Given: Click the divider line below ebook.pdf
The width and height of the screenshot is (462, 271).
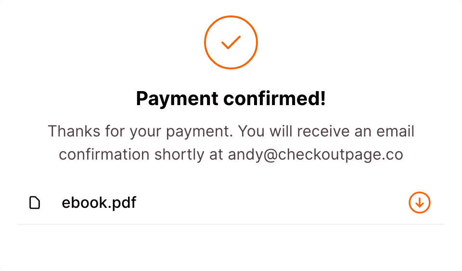Looking at the screenshot, I should (231, 224).
